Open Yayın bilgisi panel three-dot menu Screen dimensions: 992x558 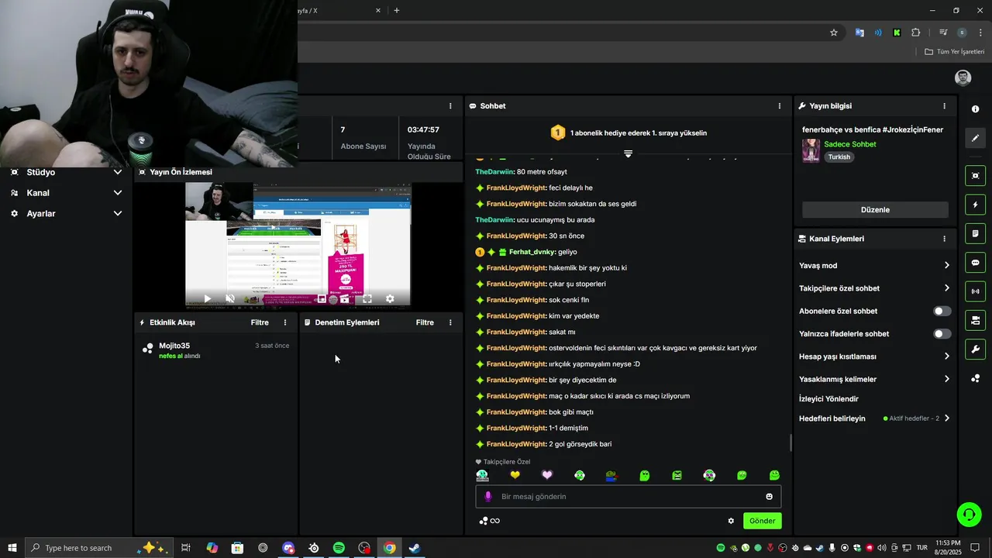pos(944,105)
